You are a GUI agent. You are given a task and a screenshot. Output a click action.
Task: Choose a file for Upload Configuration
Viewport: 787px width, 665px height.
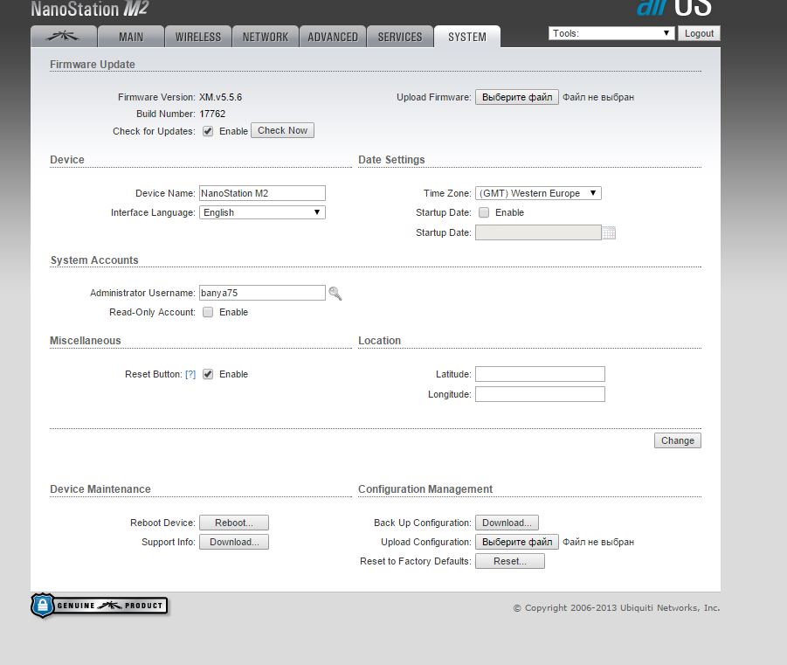tap(517, 542)
